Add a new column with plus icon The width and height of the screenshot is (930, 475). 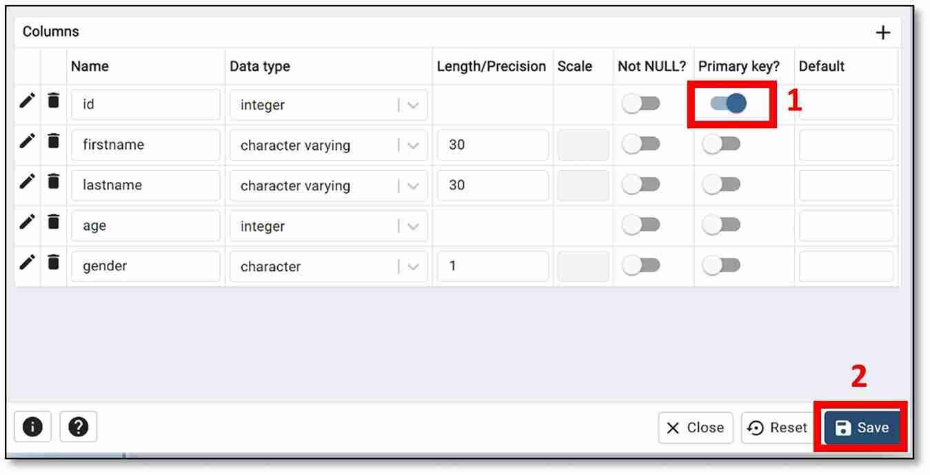tap(882, 33)
